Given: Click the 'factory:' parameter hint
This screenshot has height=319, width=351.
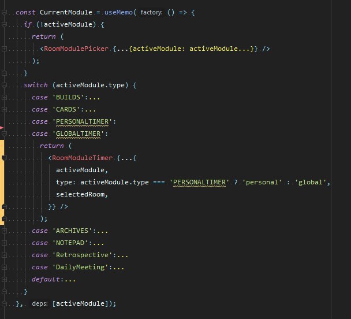Looking at the screenshot, I should (151, 12).
